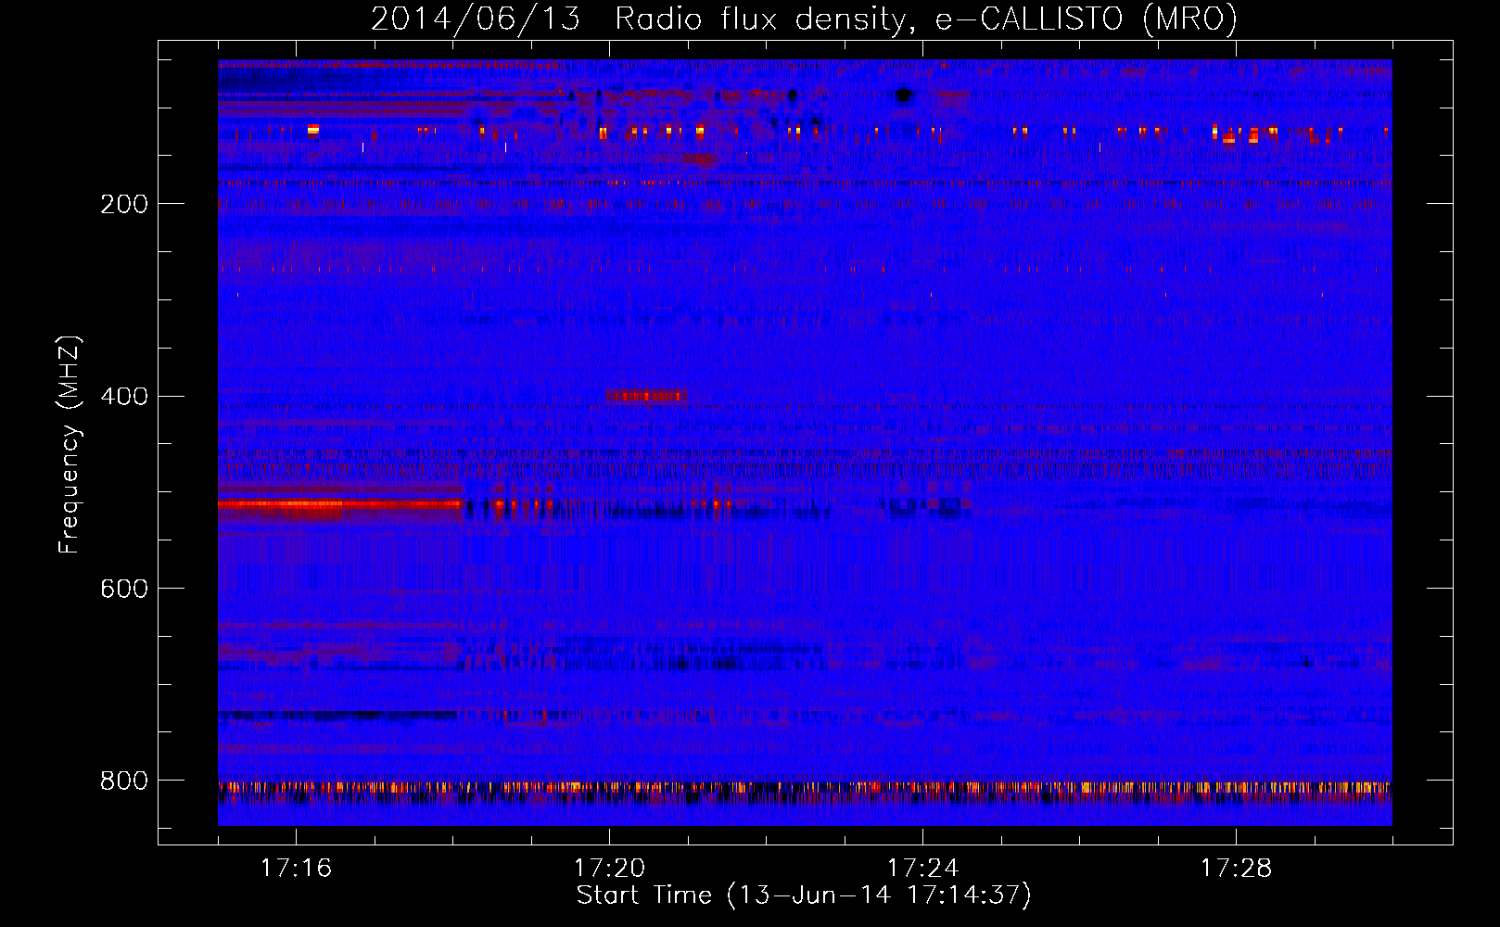The image size is (1500, 927).
Task: Click the 400 frequency tick label
Action: [x=124, y=397]
